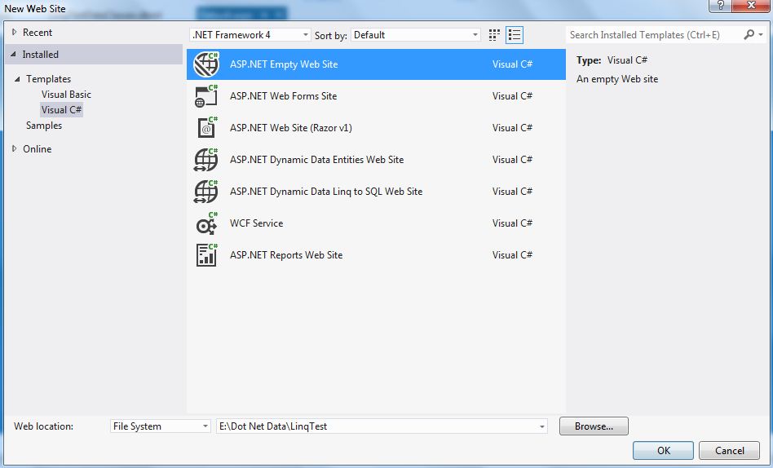The height and width of the screenshot is (468, 773).
Task: Select Visual C# templates
Action: [x=62, y=109]
